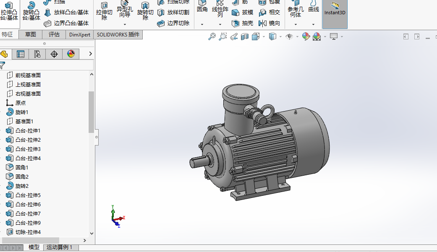
Task: Click the Revolved Cut tool (旋转切除)
Action: click(x=145, y=10)
